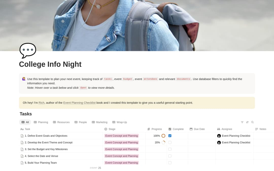Check Complete for Select the Date and Venue

tap(170, 156)
